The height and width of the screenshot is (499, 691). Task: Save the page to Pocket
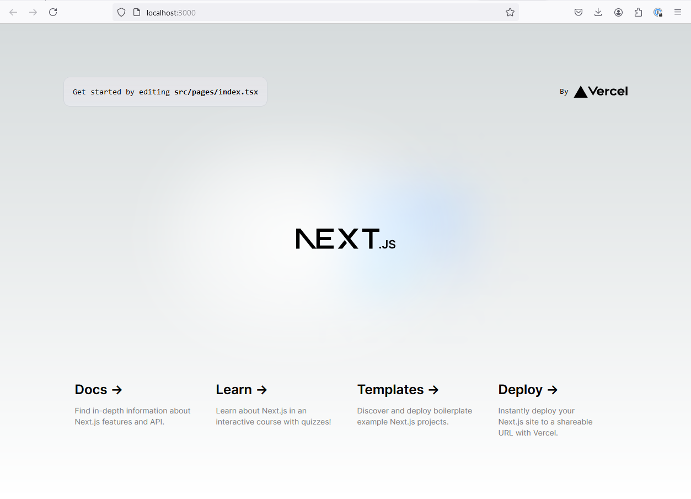(578, 12)
